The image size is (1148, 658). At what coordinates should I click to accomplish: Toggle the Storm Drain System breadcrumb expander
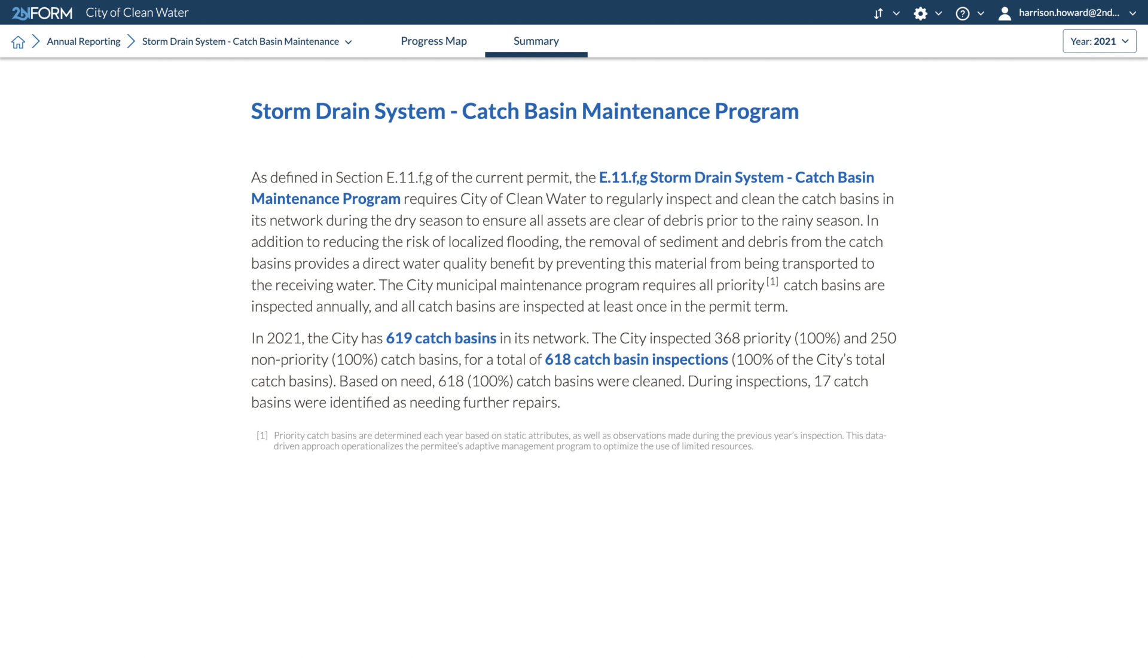(349, 41)
